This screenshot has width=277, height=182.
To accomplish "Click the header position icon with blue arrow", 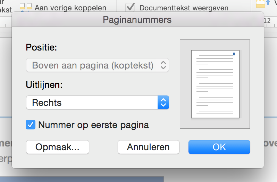I will (x=263, y=3).
